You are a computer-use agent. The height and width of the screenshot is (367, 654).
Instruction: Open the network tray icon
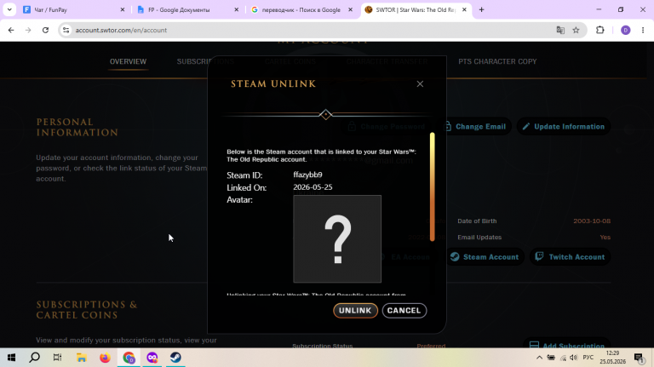coord(563,358)
